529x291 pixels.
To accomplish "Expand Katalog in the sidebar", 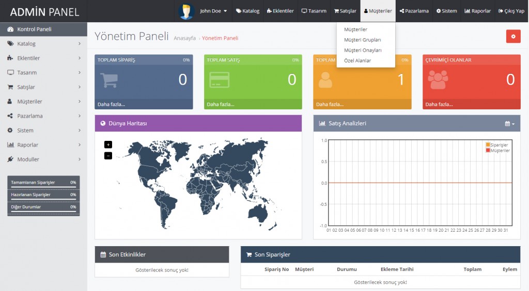I will pos(44,44).
